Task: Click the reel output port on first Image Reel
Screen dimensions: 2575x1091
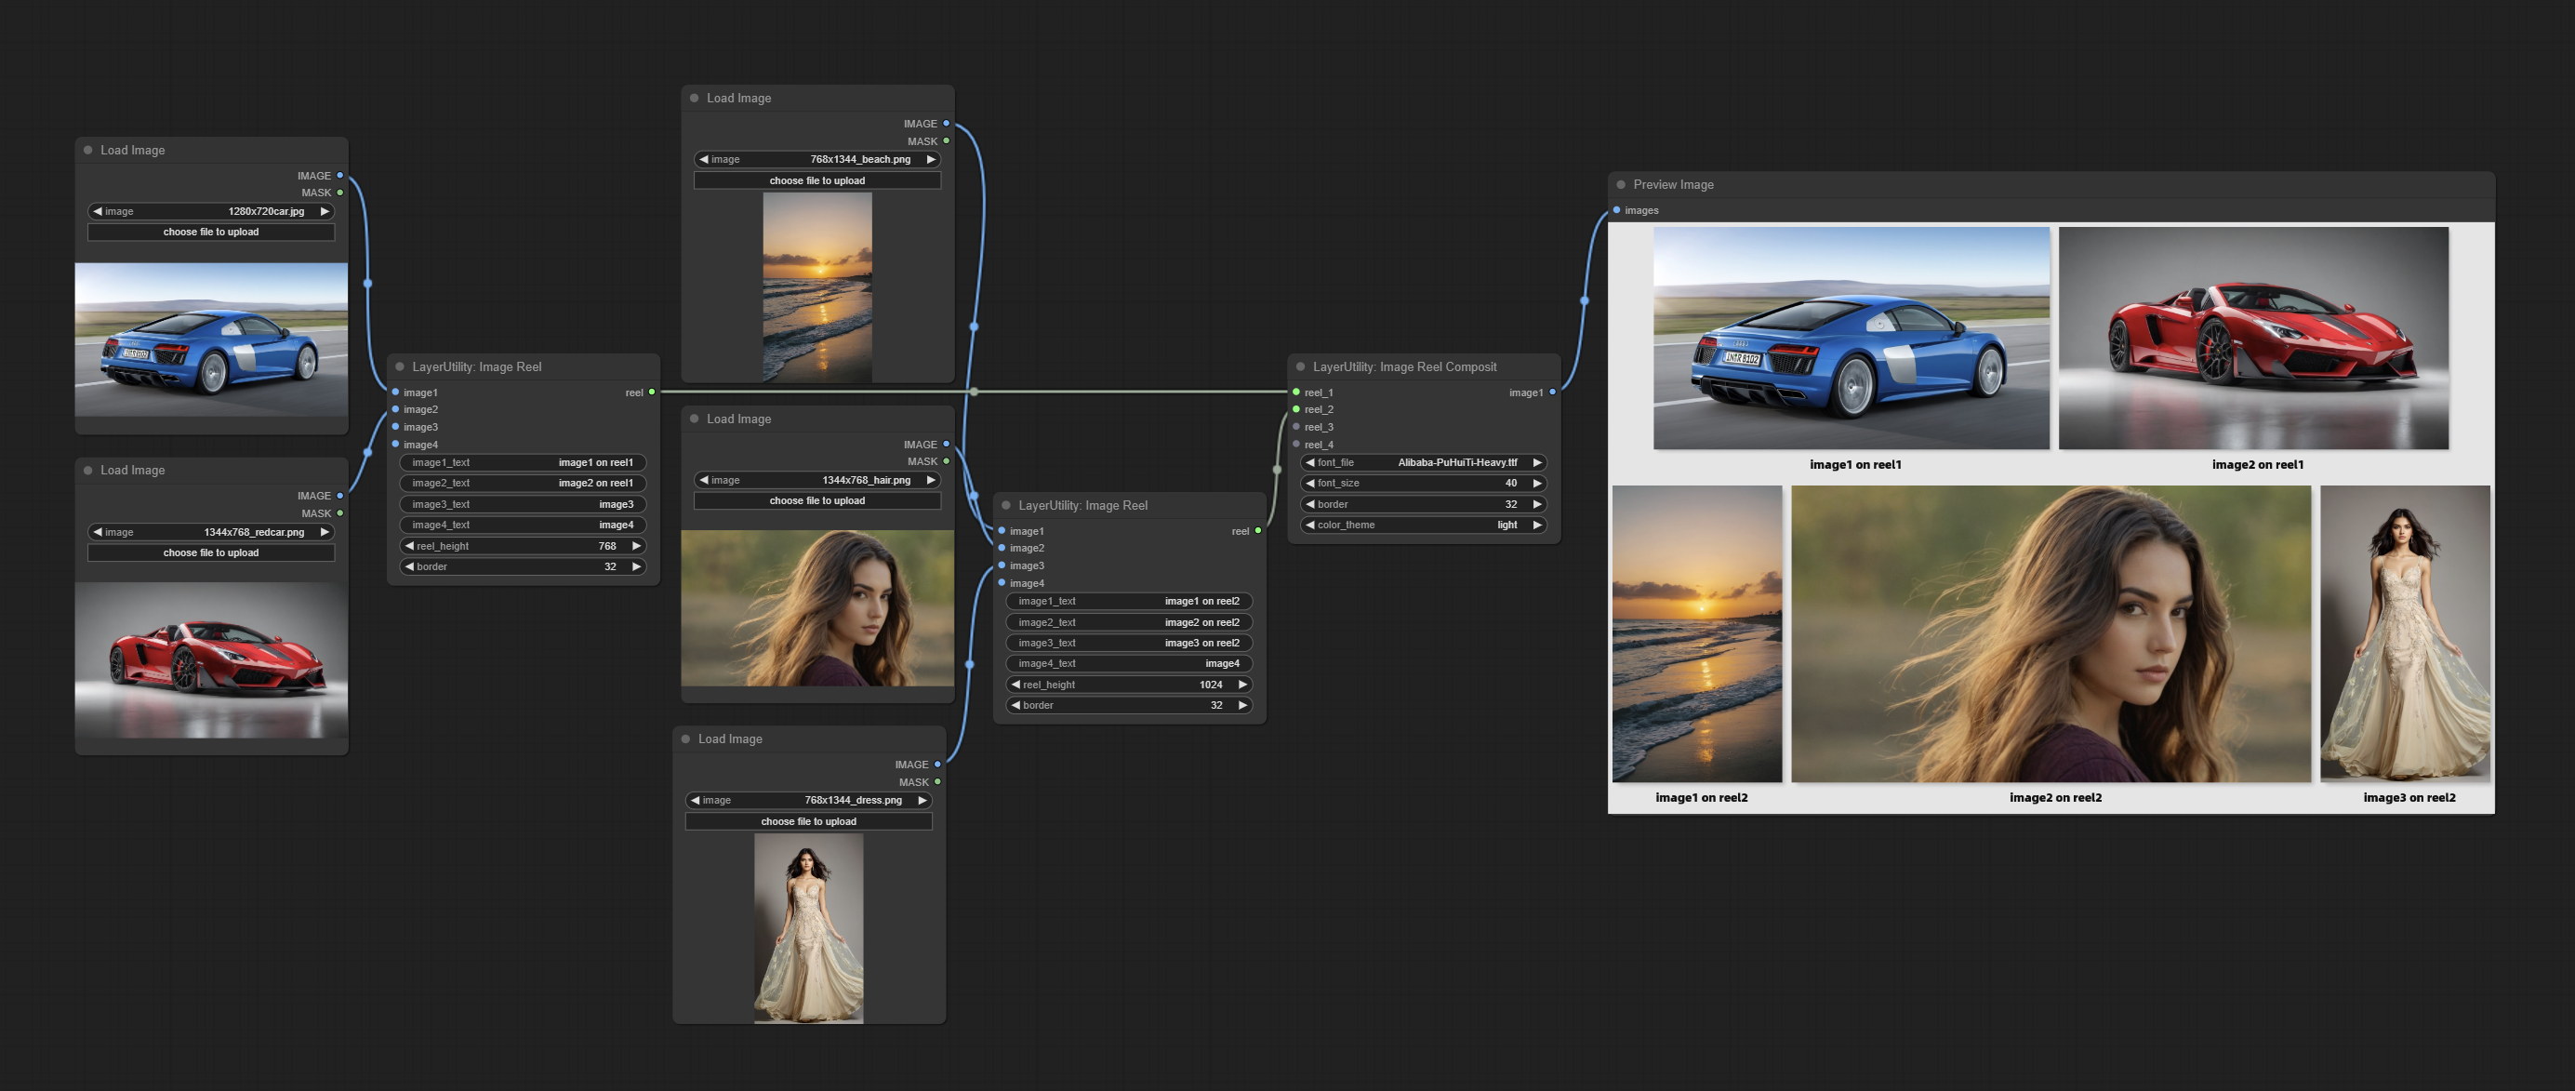Action: [652, 392]
